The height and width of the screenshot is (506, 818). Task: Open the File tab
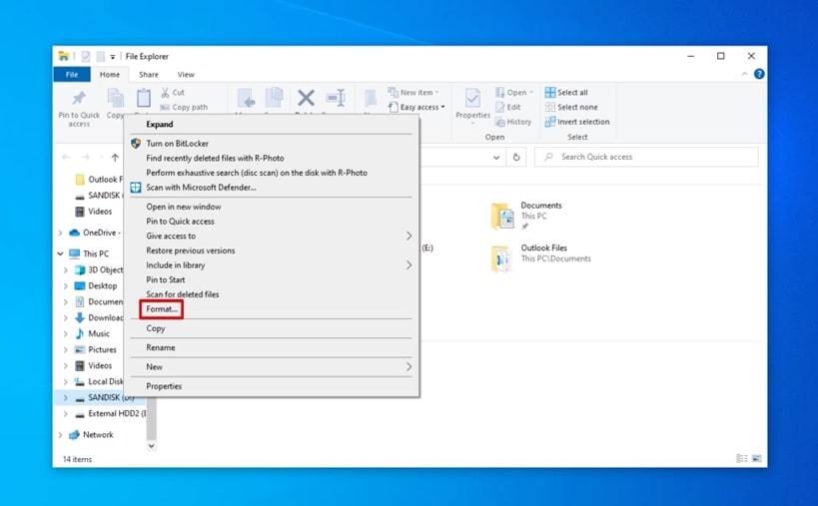pyautogui.click(x=72, y=75)
